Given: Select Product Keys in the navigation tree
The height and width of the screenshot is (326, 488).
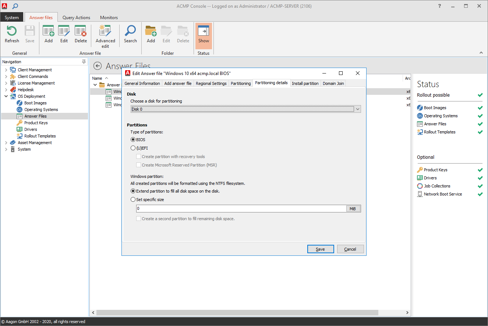Looking at the screenshot, I should coord(36,123).
